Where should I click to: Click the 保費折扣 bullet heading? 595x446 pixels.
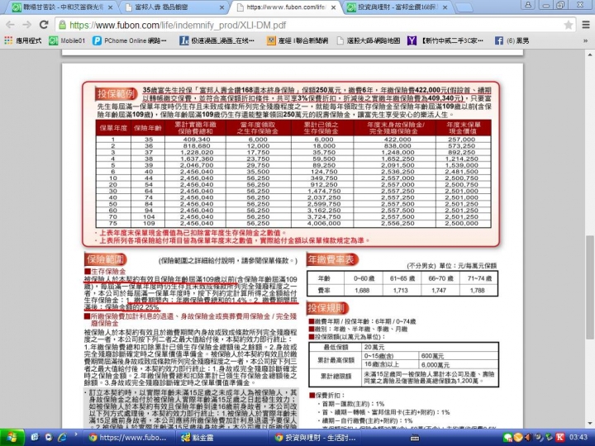tap(327, 395)
